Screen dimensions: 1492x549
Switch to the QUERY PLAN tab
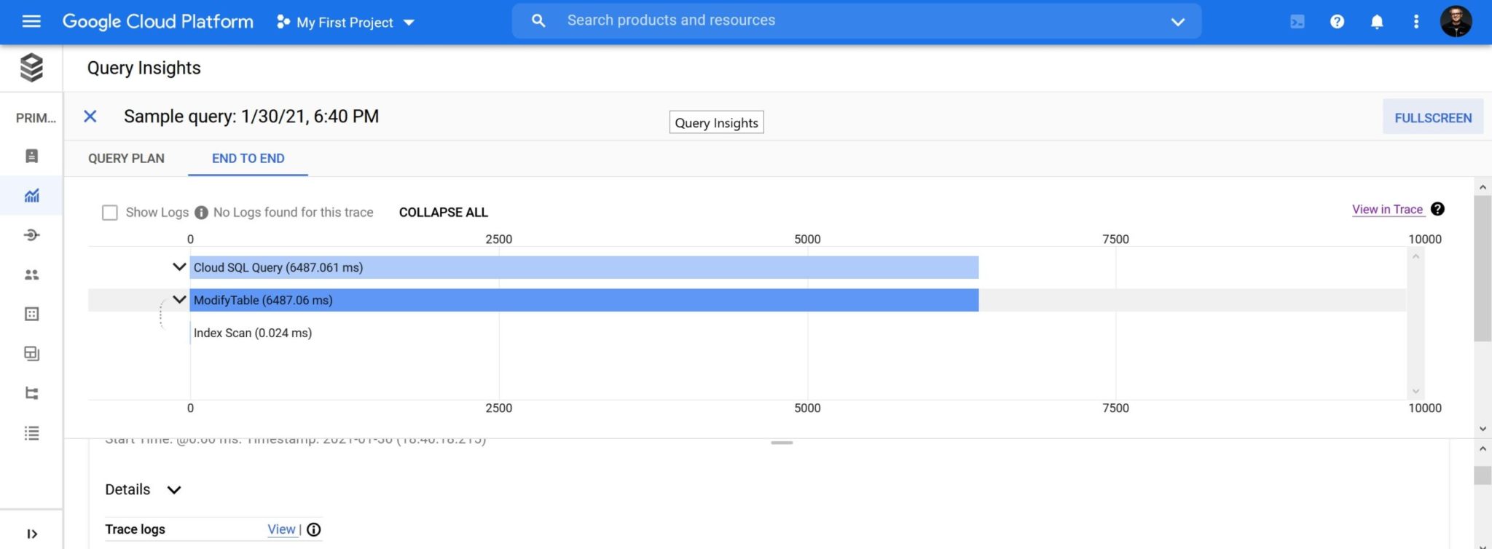pyautogui.click(x=126, y=158)
